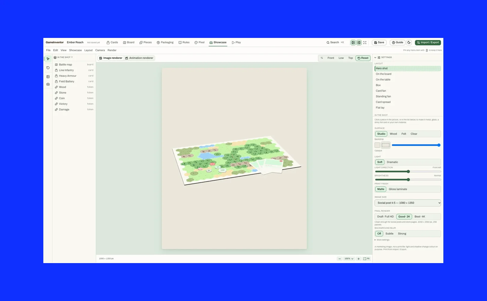Reset the camera view

point(363,58)
